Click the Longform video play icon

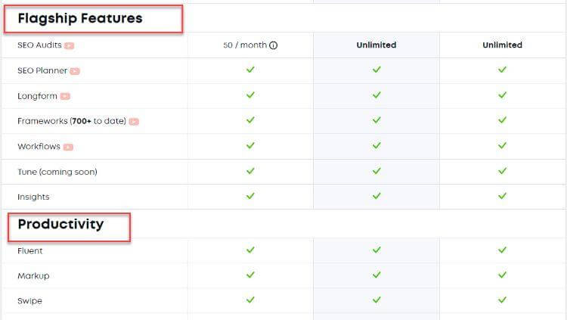click(x=65, y=96)
